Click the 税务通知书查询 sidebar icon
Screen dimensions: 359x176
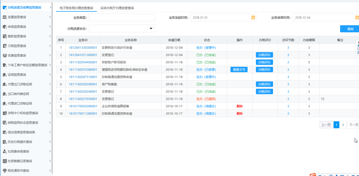pyautogui.click(x=5, y=171)
